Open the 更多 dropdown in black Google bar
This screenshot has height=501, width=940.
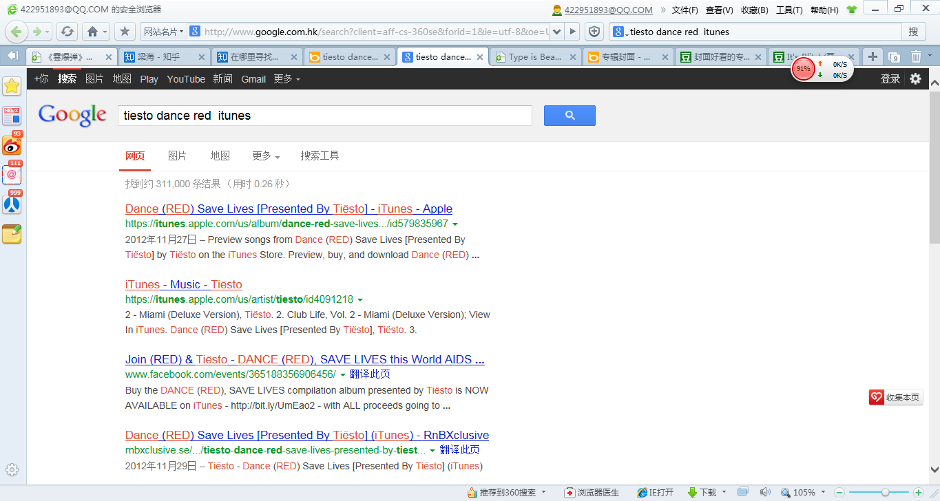tap(286, 79)
